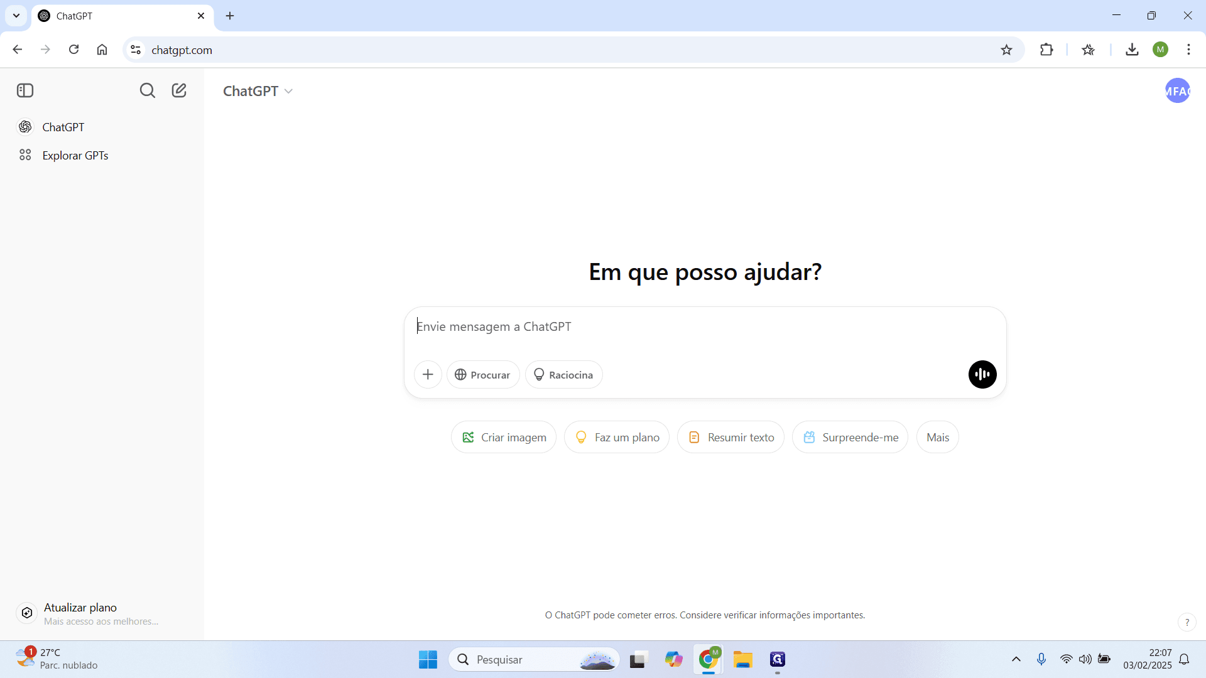Open the Windows Start menu
This screenshot has width=1206, height=678.
(428, 659)
